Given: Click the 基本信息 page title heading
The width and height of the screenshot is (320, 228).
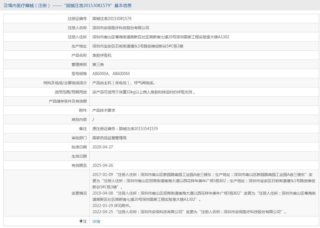Looking at the screenshot, I should click(68, 5).
